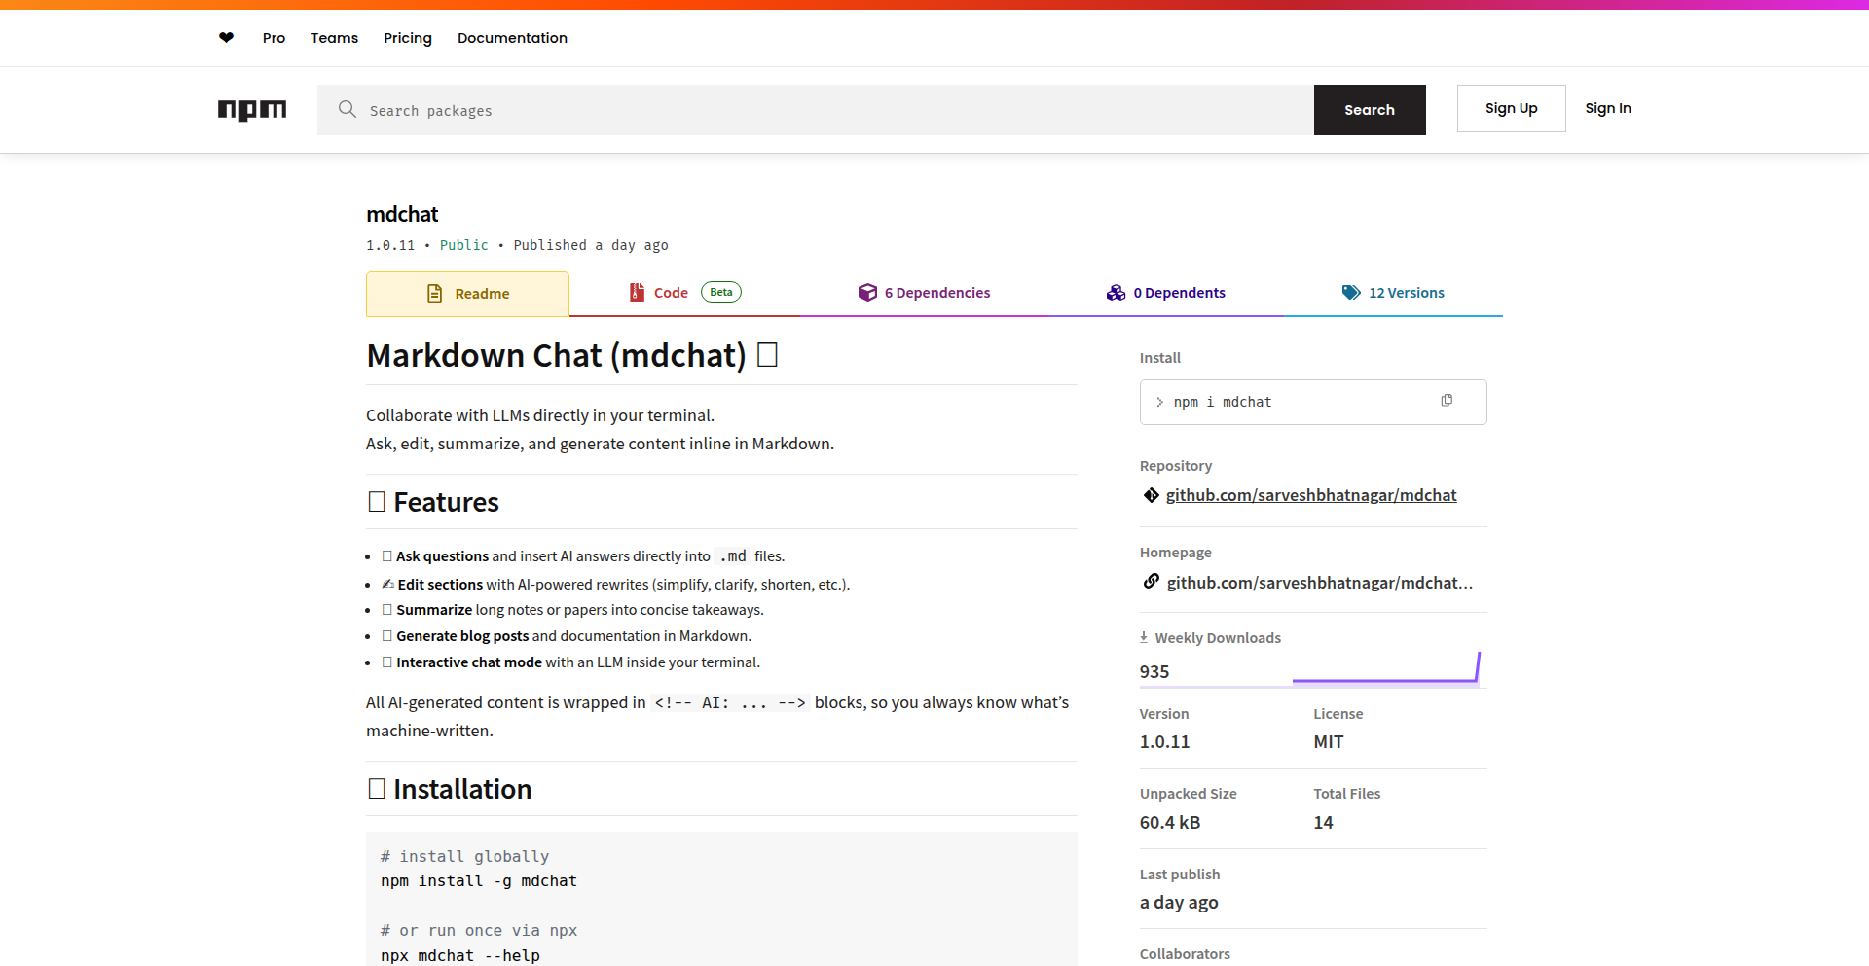Click the homepage chain link icon
Screen dimensions: 1869x966
click(x=1152, y=582)
